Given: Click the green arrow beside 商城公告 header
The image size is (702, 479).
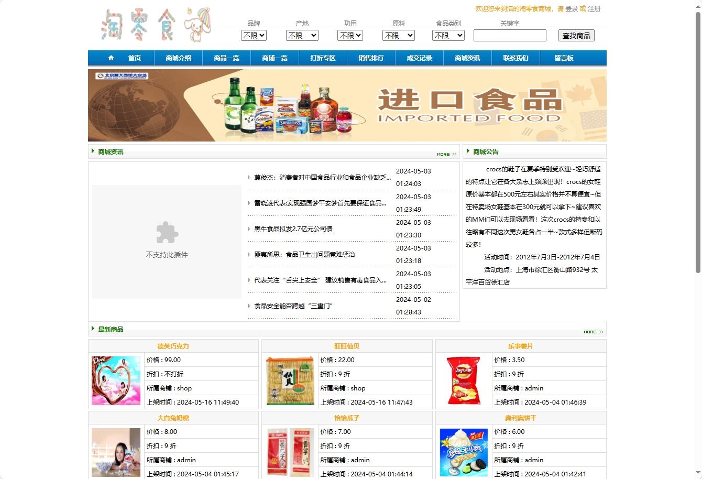Looking at the screenshot, I should pos(468,151).
